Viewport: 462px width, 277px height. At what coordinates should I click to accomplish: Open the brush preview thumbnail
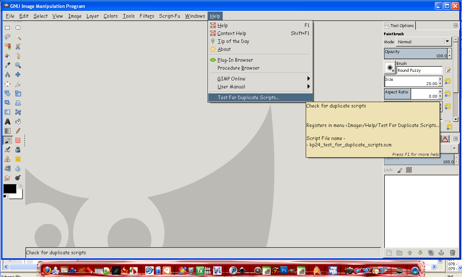390,67
